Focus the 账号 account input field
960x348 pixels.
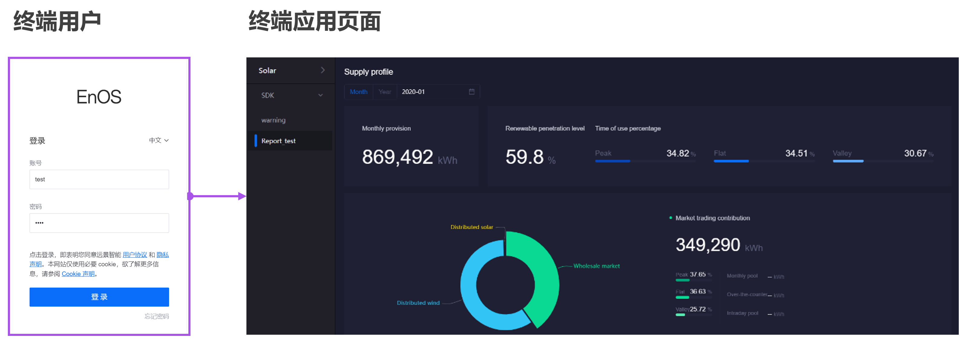pos(99,179)
